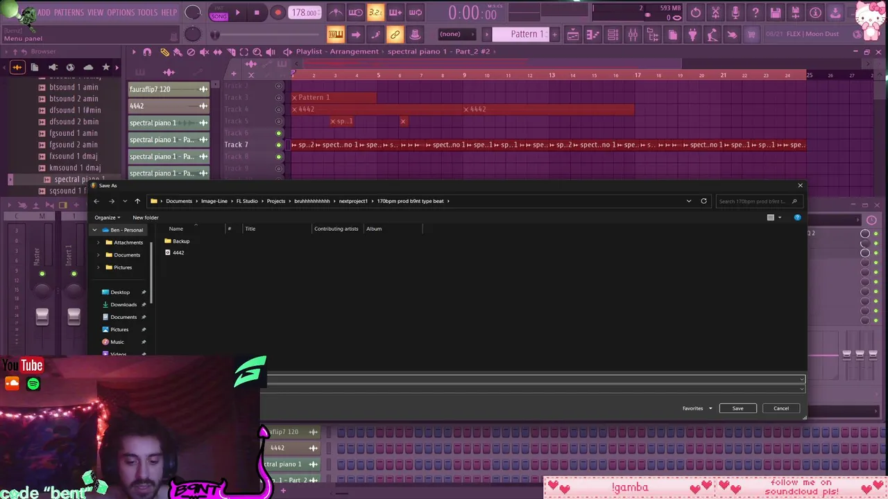Select fxsound 1 dmaj in browser
The width and height of the screenshot is (888, 499).
(74, 157)
